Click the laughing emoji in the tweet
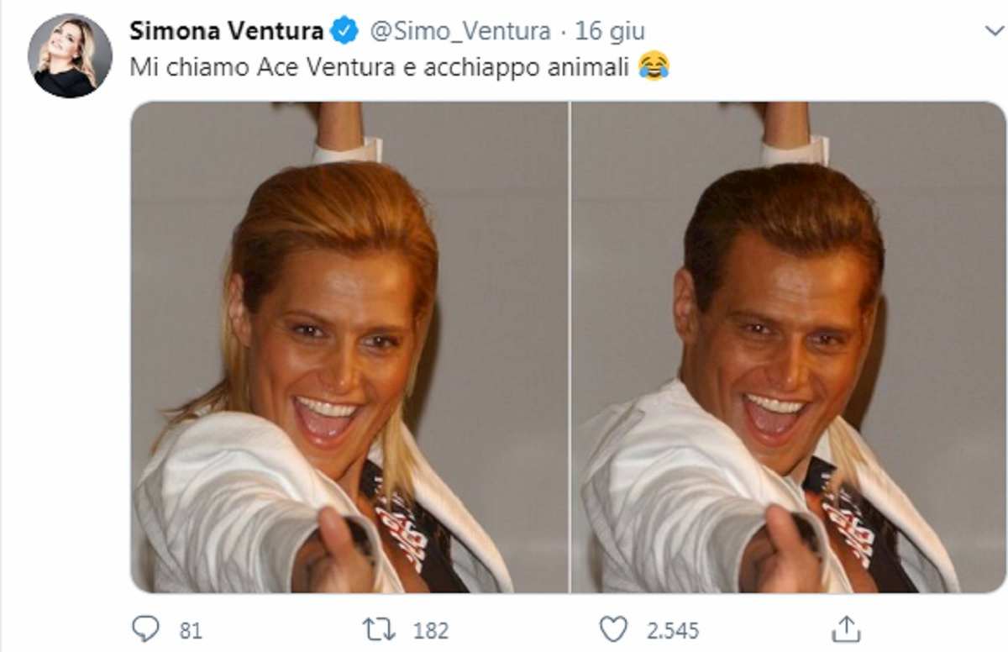 (x=654, y=64)
